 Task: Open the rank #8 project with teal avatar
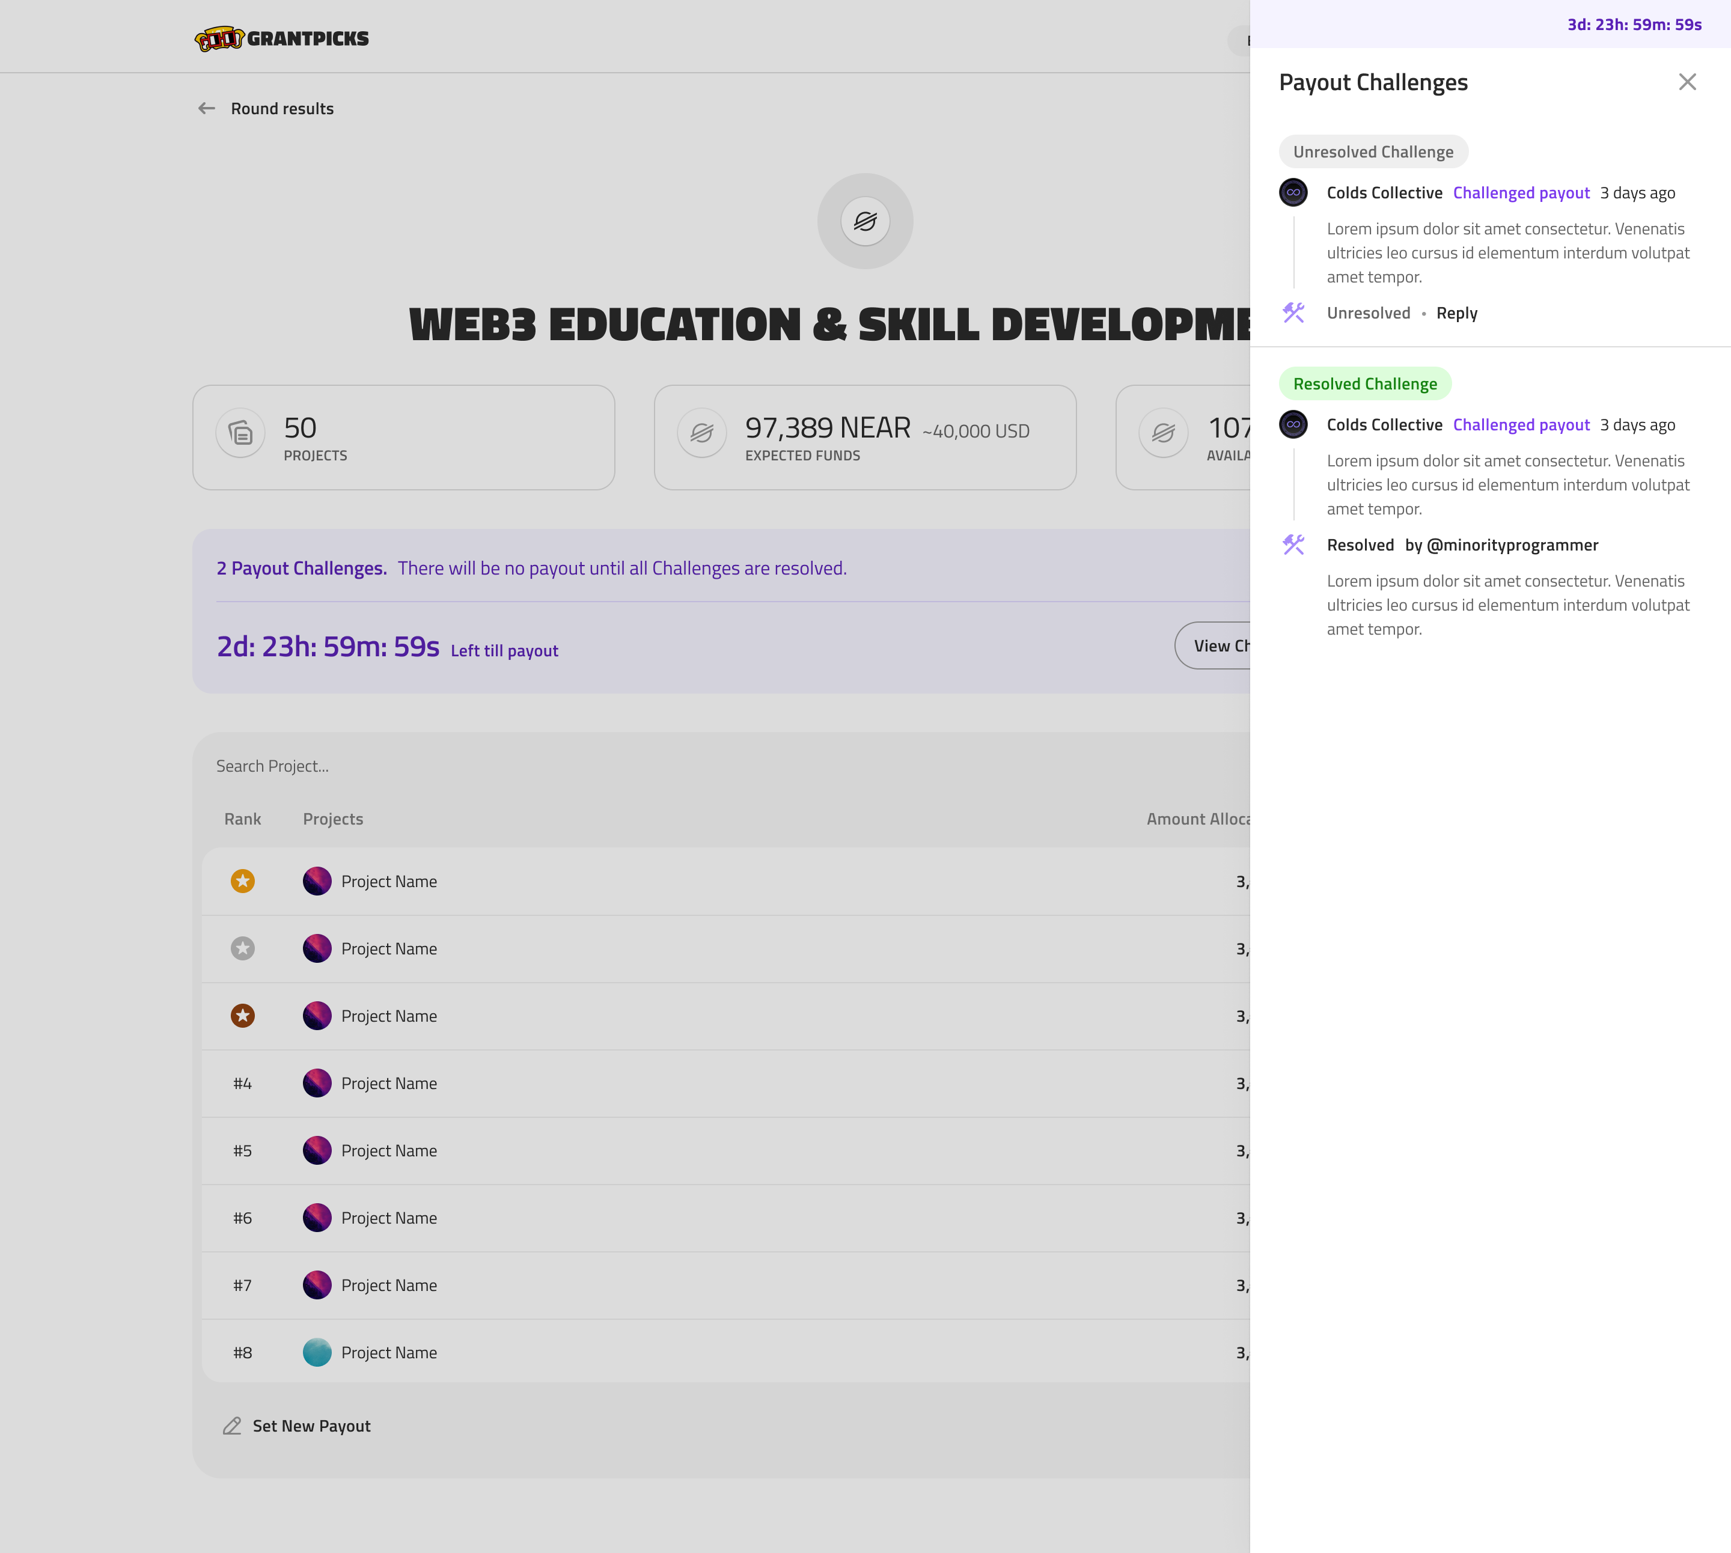(x=389, y=1352)
